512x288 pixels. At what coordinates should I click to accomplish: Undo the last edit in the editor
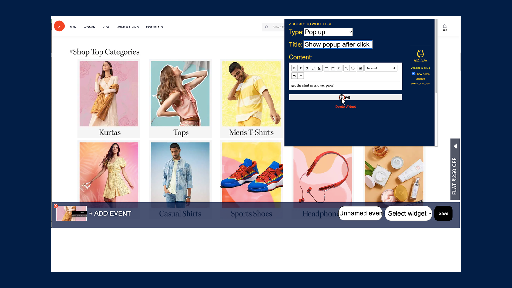[294, 76]
